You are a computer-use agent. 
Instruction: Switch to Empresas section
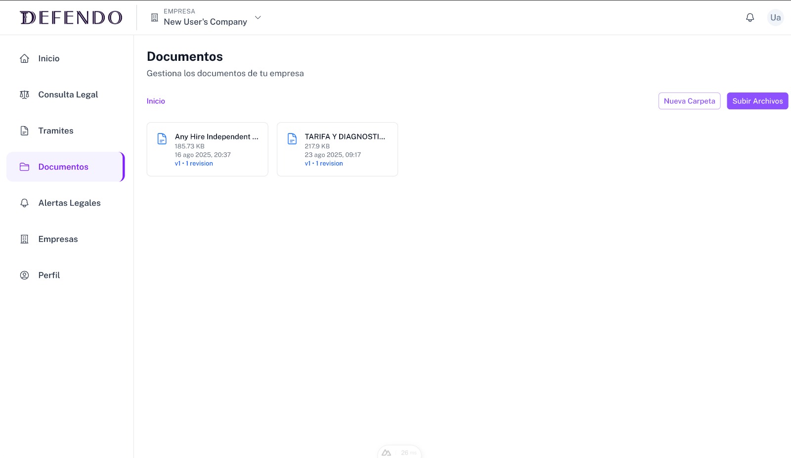58,239
